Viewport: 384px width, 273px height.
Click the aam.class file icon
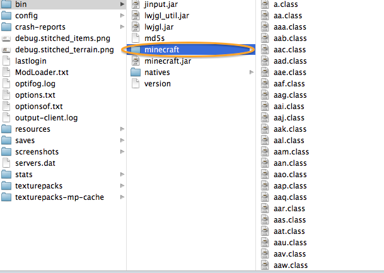265,152
